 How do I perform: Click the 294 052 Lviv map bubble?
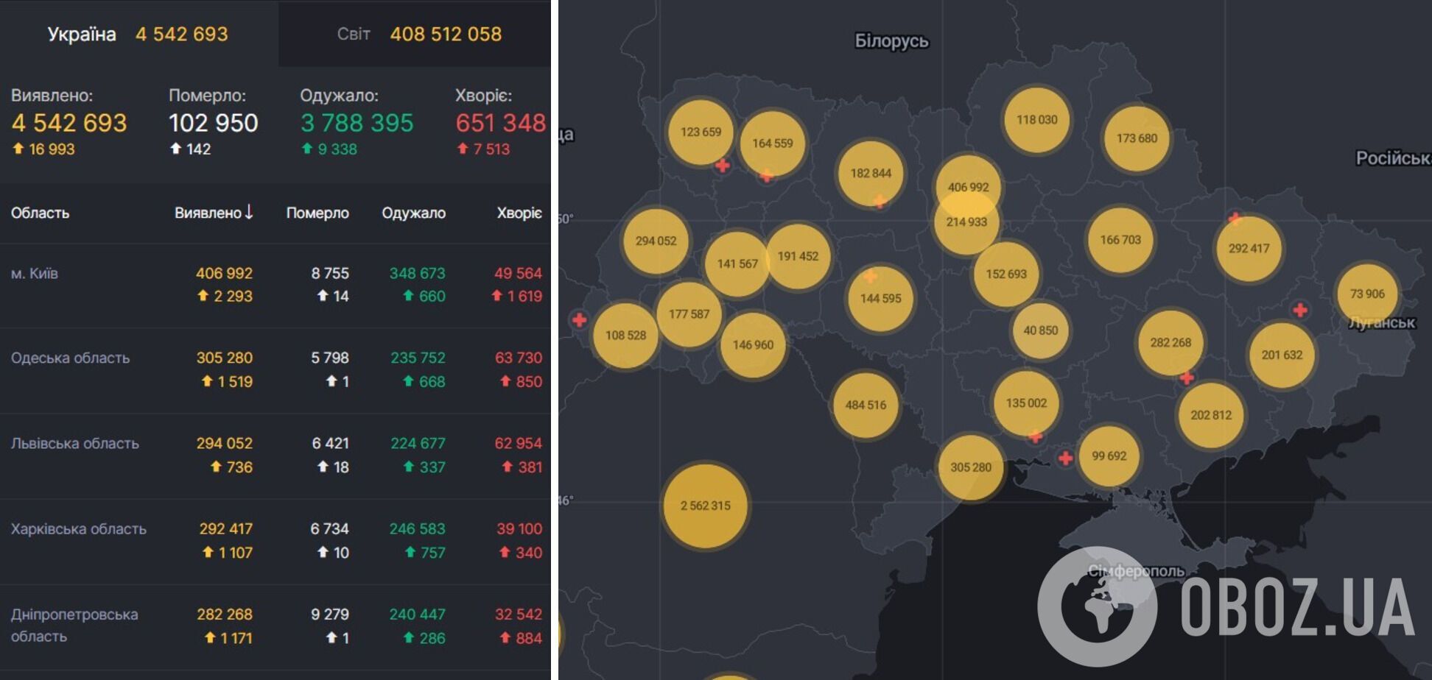click(x=656, y=241)
